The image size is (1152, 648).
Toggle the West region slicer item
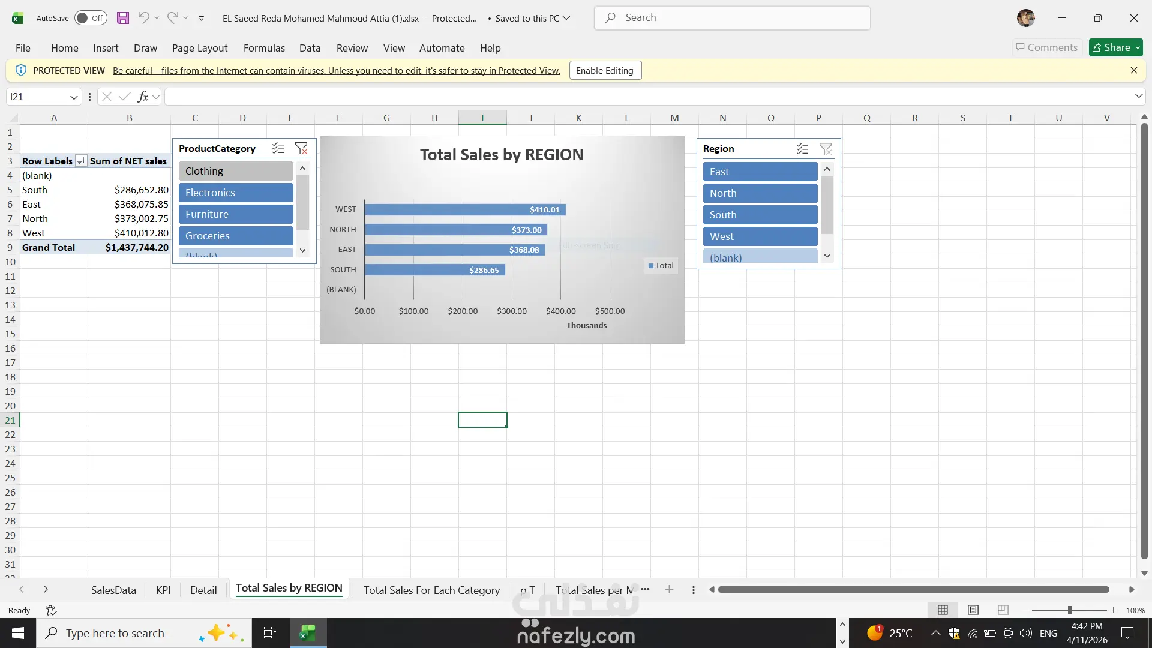pyautogui.click(x=760, y=236)
